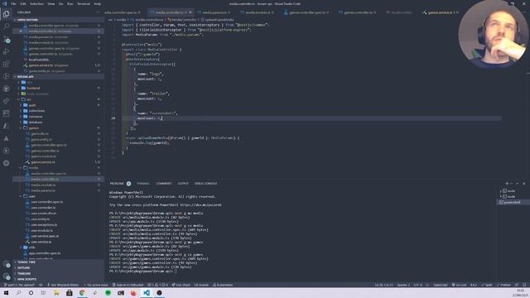Switch to games.service.ts editor tab
530x298 pixels.
coord(440,12)
